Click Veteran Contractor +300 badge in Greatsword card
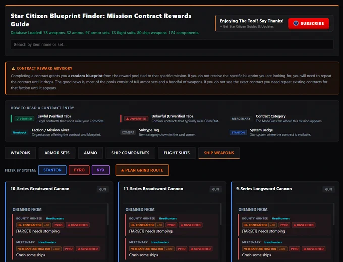 click(39, 249)
